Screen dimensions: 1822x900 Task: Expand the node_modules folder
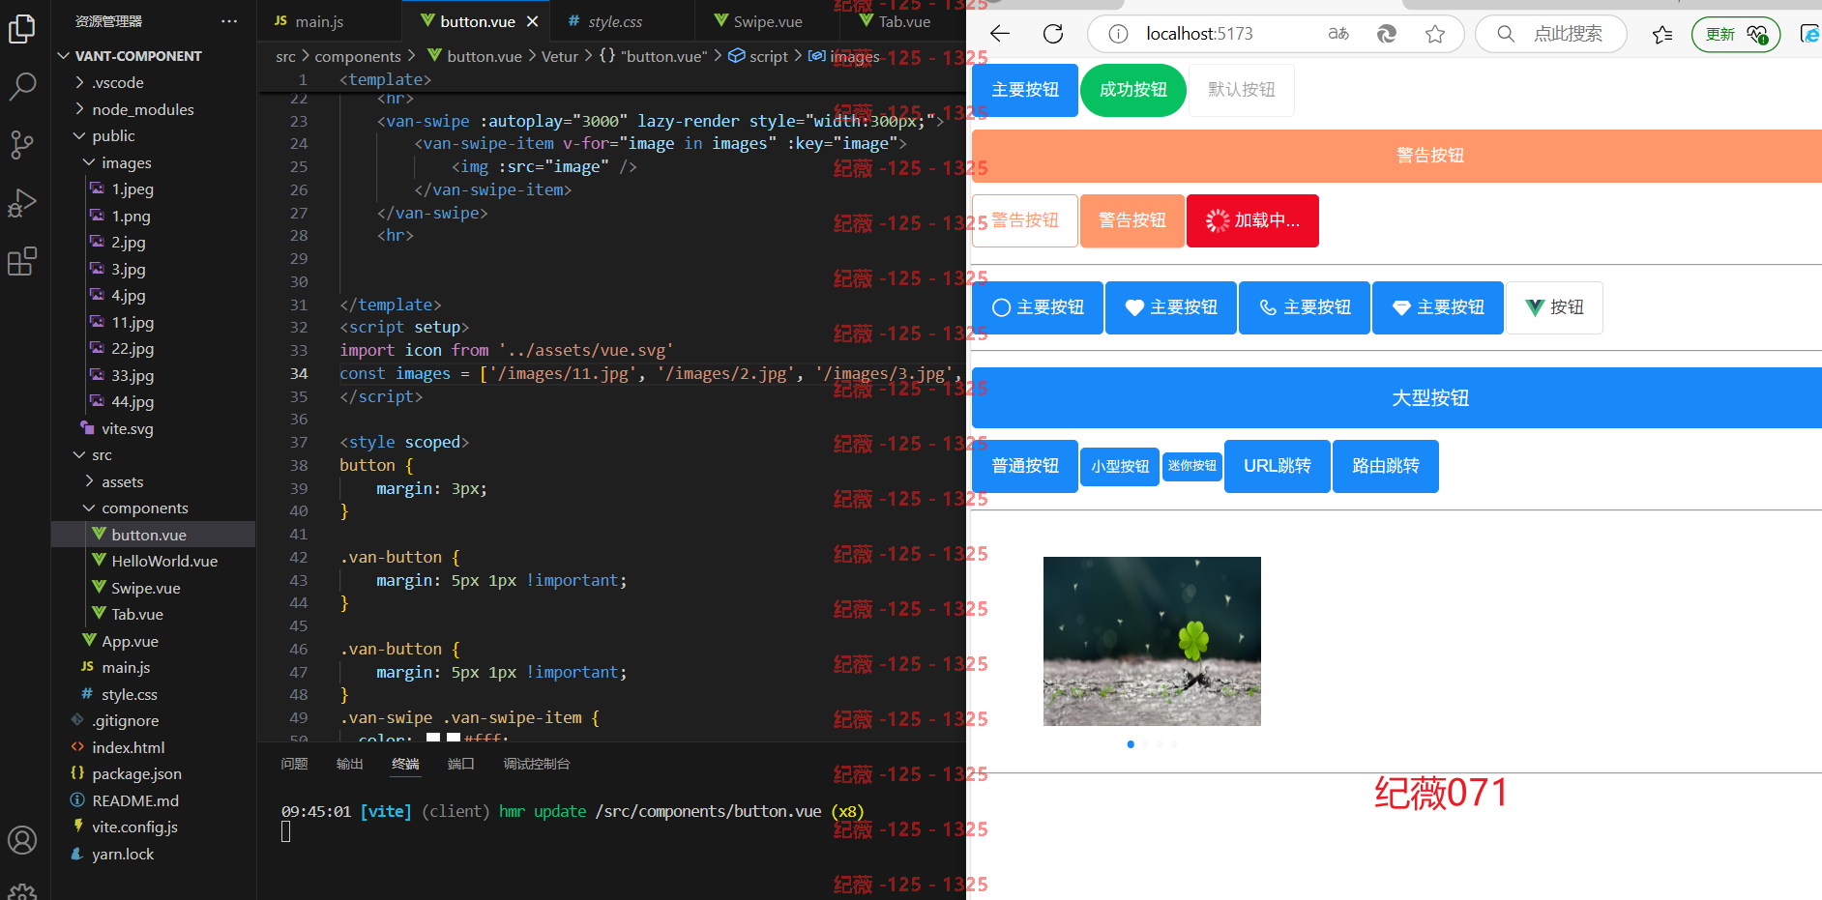142,110
